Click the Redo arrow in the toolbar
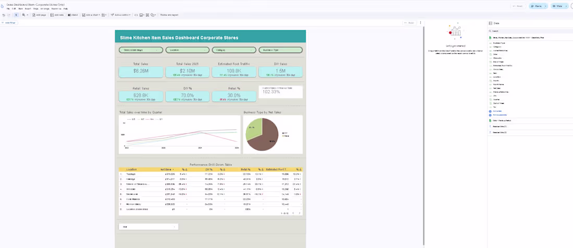Image resolution: width=573 pixels, height=248 pixels. point(9,15)
